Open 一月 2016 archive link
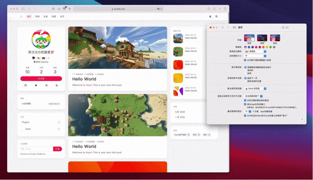The image size is (313, 180). point(180,117)
